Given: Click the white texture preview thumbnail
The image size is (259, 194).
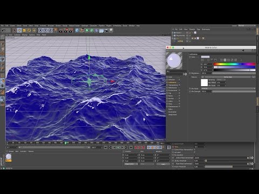Looking at the screenshot, I should (x=204, y=82).
